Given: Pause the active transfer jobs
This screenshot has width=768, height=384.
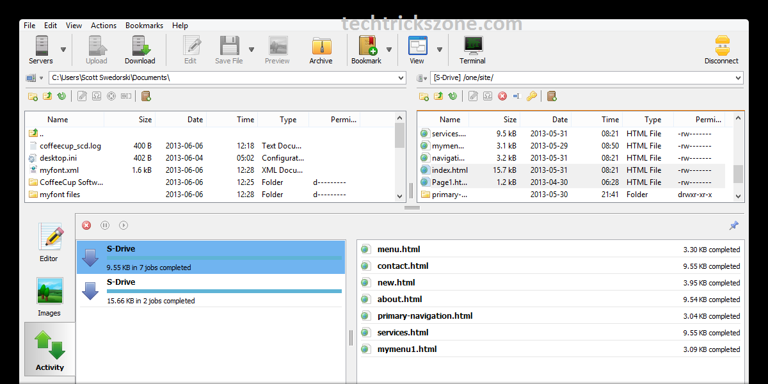Looking at the screenshot, I should click(x=105, y=225).
